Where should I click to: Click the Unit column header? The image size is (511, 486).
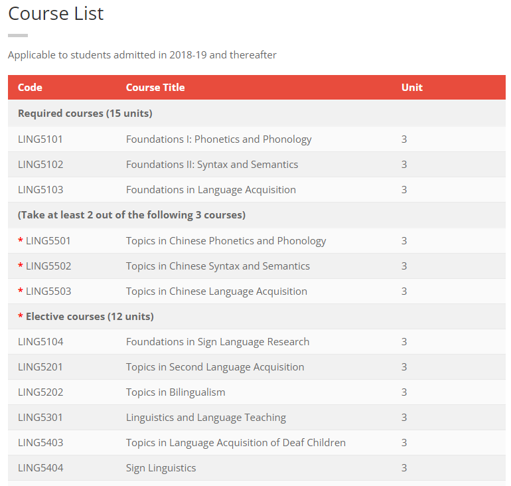pos(411,88)
